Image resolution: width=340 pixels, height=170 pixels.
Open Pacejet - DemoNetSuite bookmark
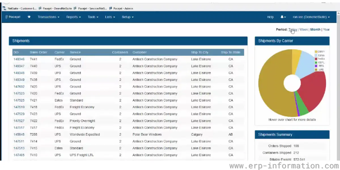(55, 8)
